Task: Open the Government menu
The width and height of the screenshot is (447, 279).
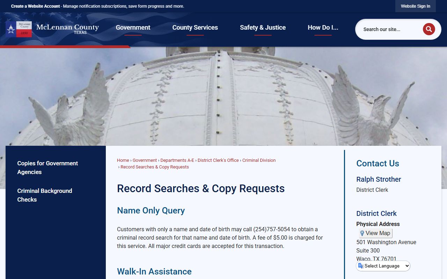Action: 133,28
